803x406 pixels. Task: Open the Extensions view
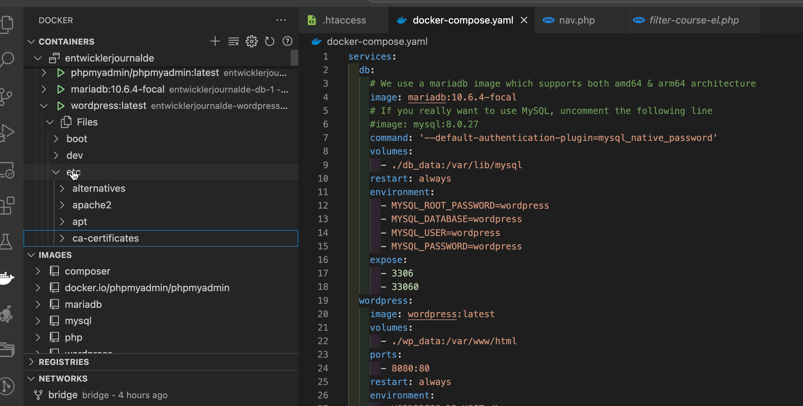pos(7,206)
